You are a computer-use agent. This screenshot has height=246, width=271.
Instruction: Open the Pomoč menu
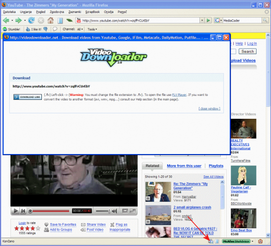coord(122,12)
